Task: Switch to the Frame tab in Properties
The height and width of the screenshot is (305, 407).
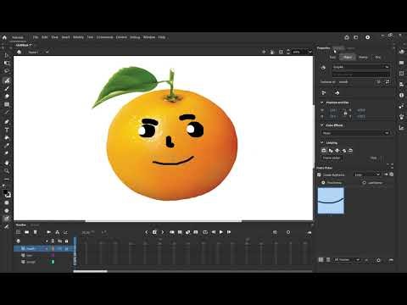Action: [363, 58]
